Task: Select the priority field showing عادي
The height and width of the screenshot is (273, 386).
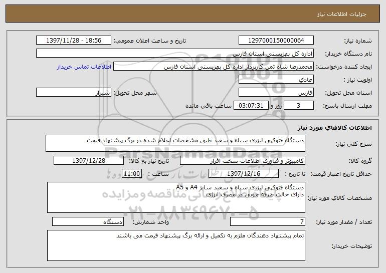Action: 276,80
